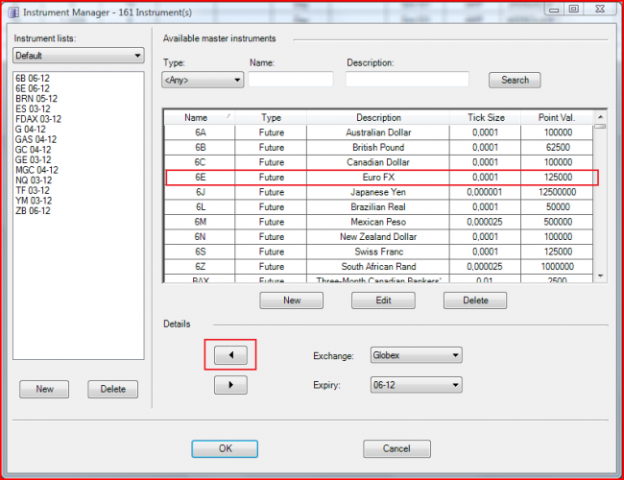This screenshot has width=624, height=480.
Task: Click tick size 0,000001 cell
Action: tap(485, 192)
